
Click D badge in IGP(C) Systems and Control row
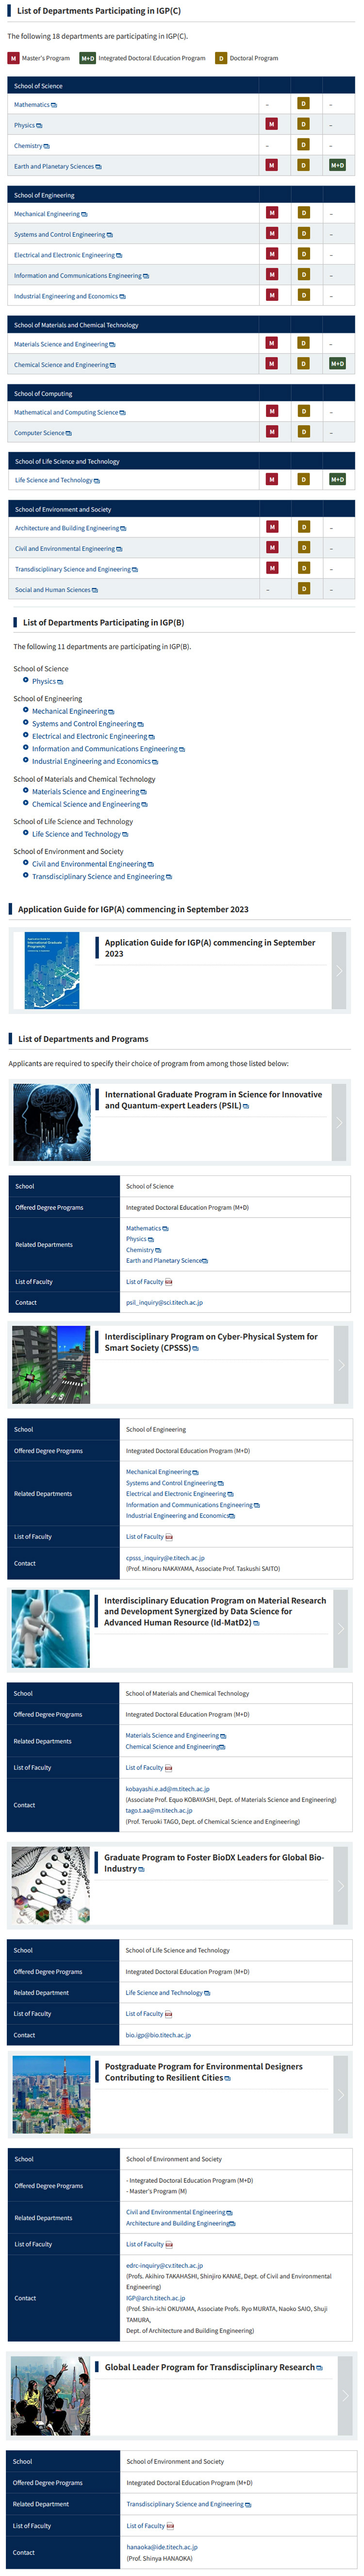pos(303,234)
